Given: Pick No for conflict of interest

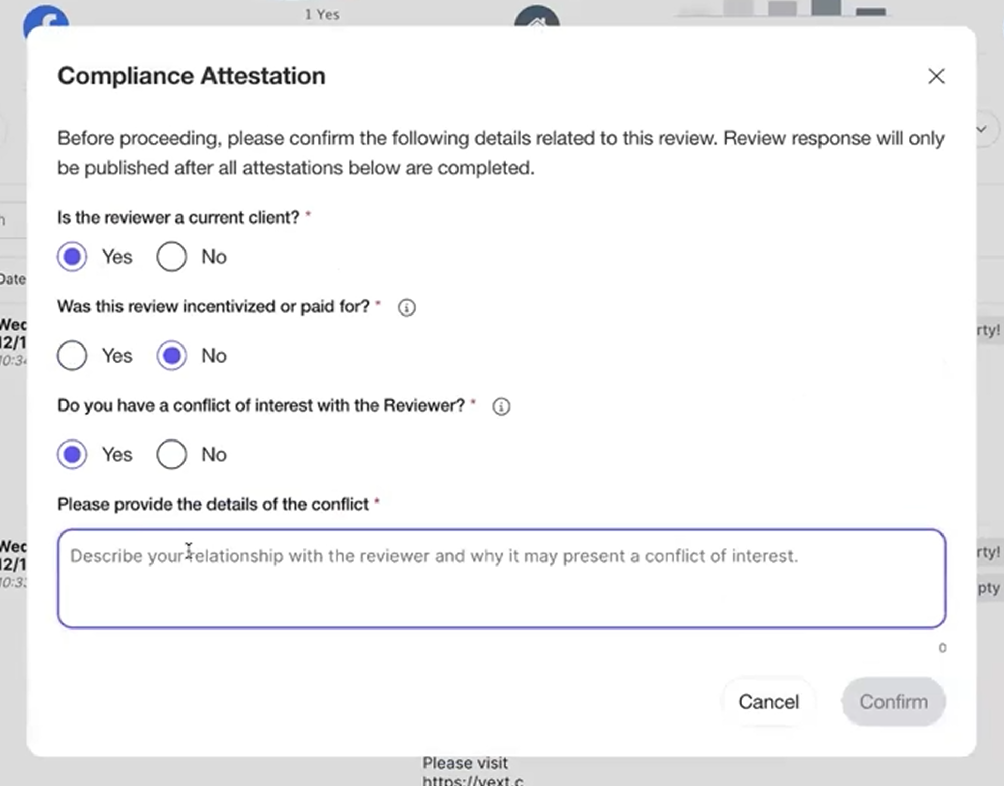Looking at the screenshot, I should (x=171, y=454).
